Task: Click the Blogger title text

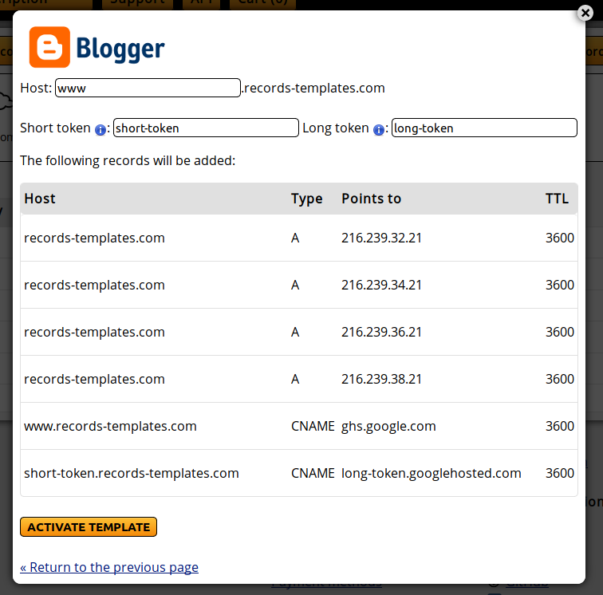Action: click(120, 49)
